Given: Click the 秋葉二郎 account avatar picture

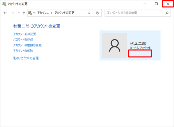Looking at the screenshot, I should click(114, 45).
